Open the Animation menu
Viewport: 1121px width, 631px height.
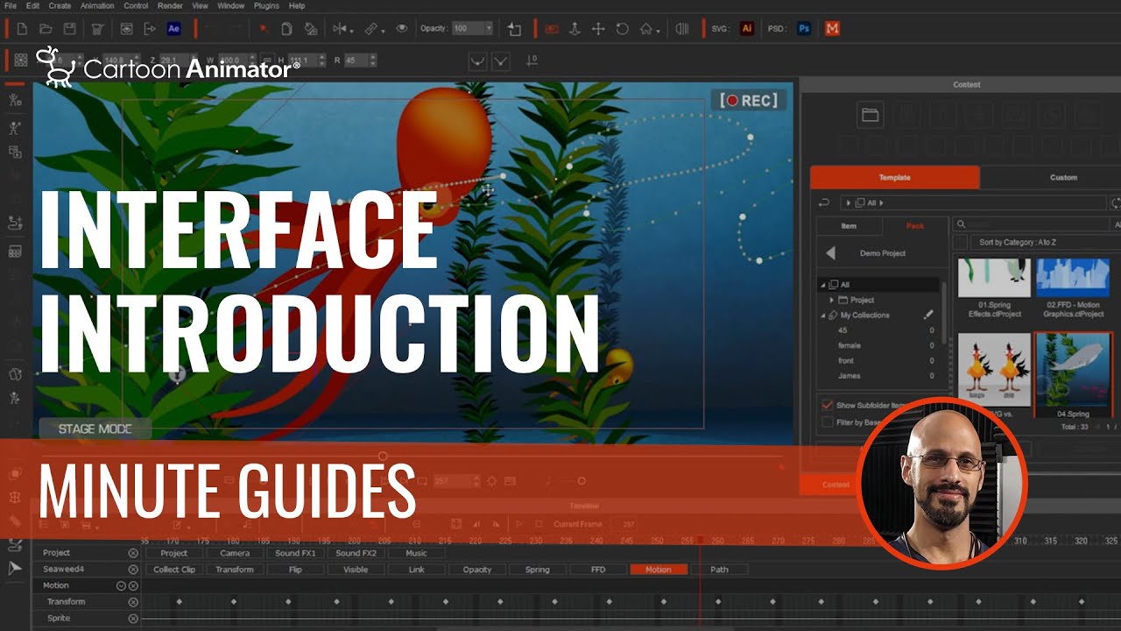[97, 5]
